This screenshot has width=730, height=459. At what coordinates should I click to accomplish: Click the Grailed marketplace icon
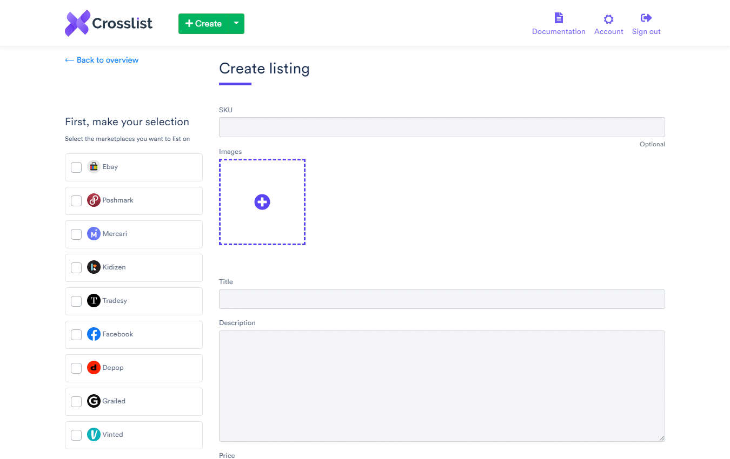point(94,401)
